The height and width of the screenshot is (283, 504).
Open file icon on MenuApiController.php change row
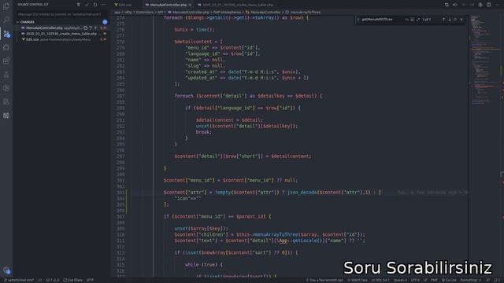pyautogui.click(x=86, y=28)
